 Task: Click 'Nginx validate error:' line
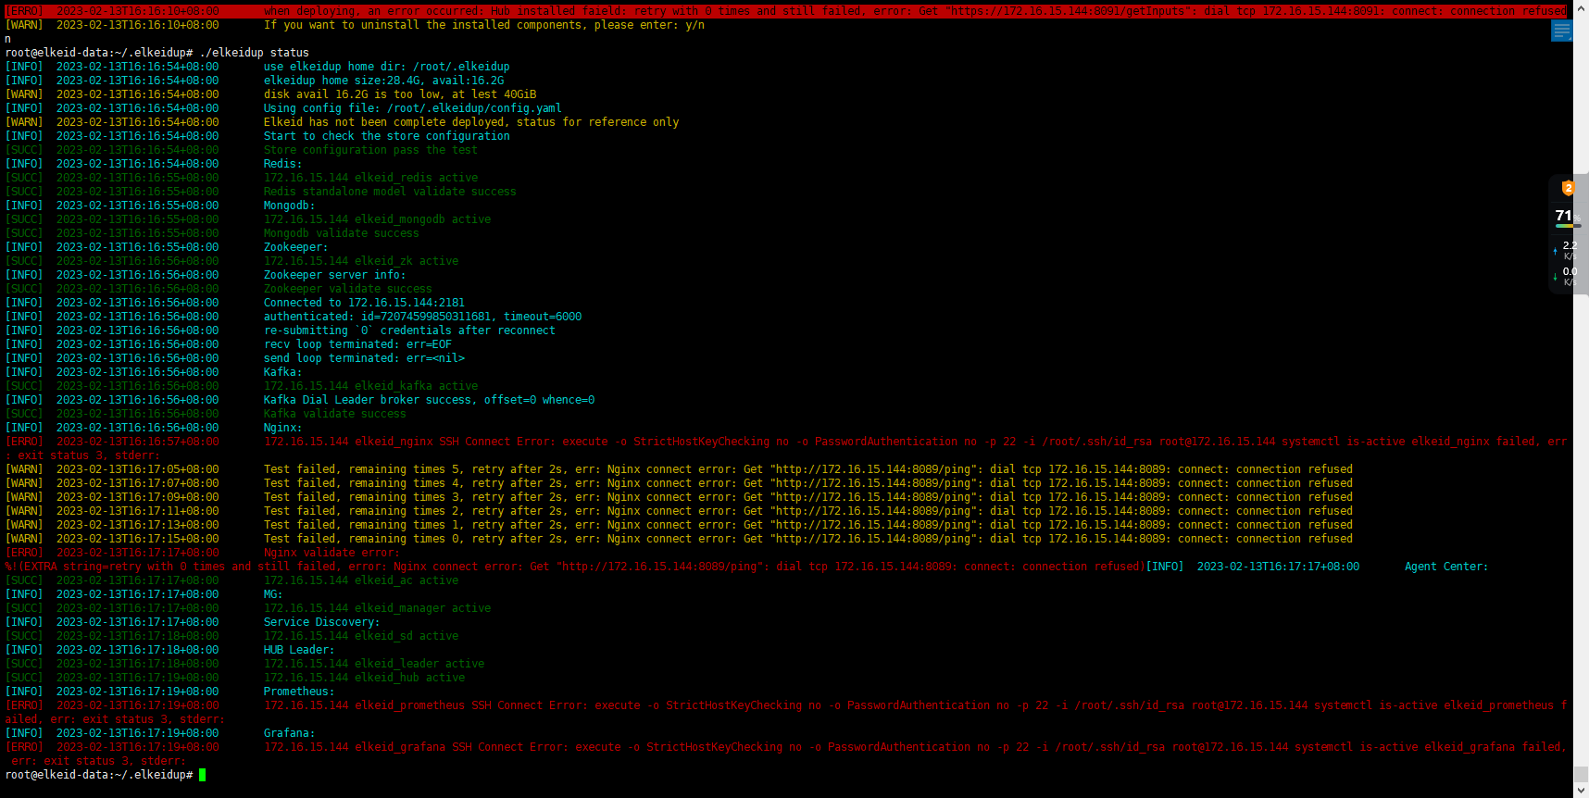click(x=332, y=553)
